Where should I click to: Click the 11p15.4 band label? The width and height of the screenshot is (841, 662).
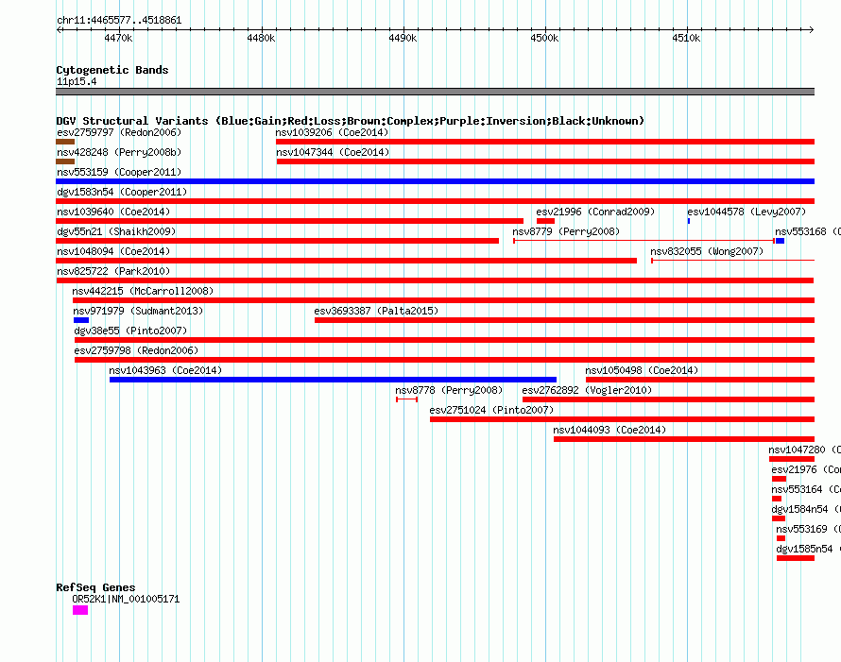pyautogui.click(x=77, y=82)
